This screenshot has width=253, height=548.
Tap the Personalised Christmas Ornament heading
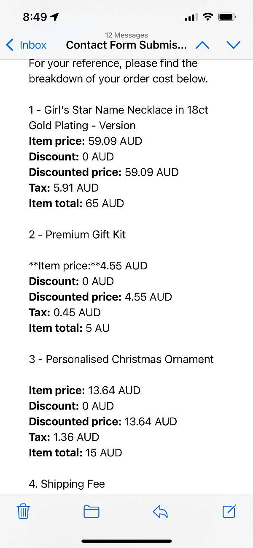point(121,359)
